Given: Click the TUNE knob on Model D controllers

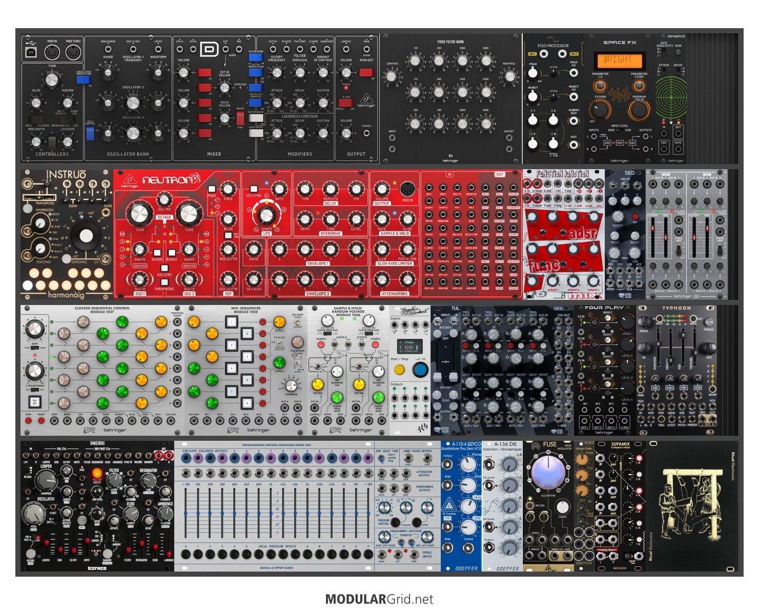Looking at the screenshot, I should point(52,79).
